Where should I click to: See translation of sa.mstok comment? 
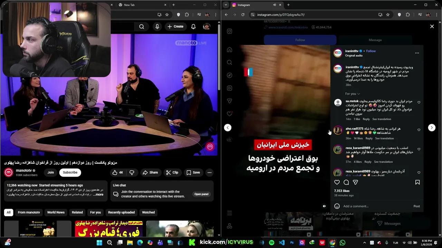(382, 119)
